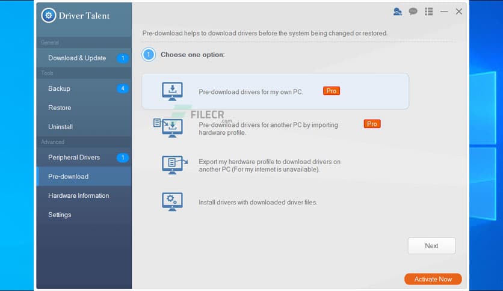The width and height of the screenshot is (503, 291).
Task: Click the Next button
Action: [431, 246]
